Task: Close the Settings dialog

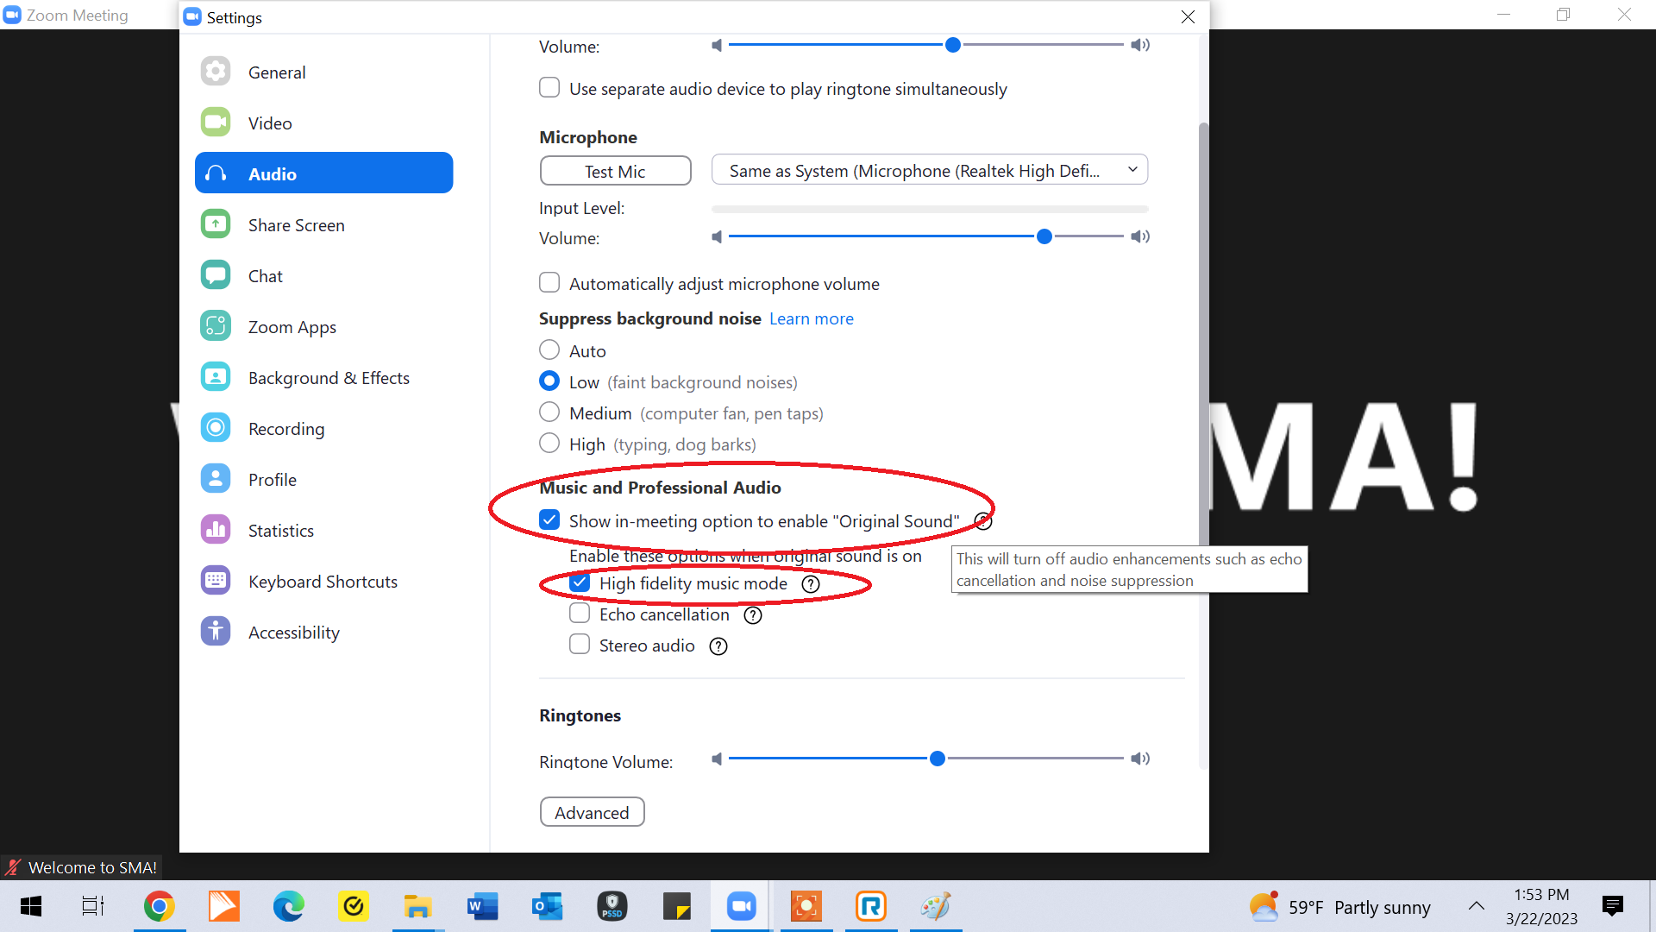Action: pyautogui.click(x=1188, y=17)
